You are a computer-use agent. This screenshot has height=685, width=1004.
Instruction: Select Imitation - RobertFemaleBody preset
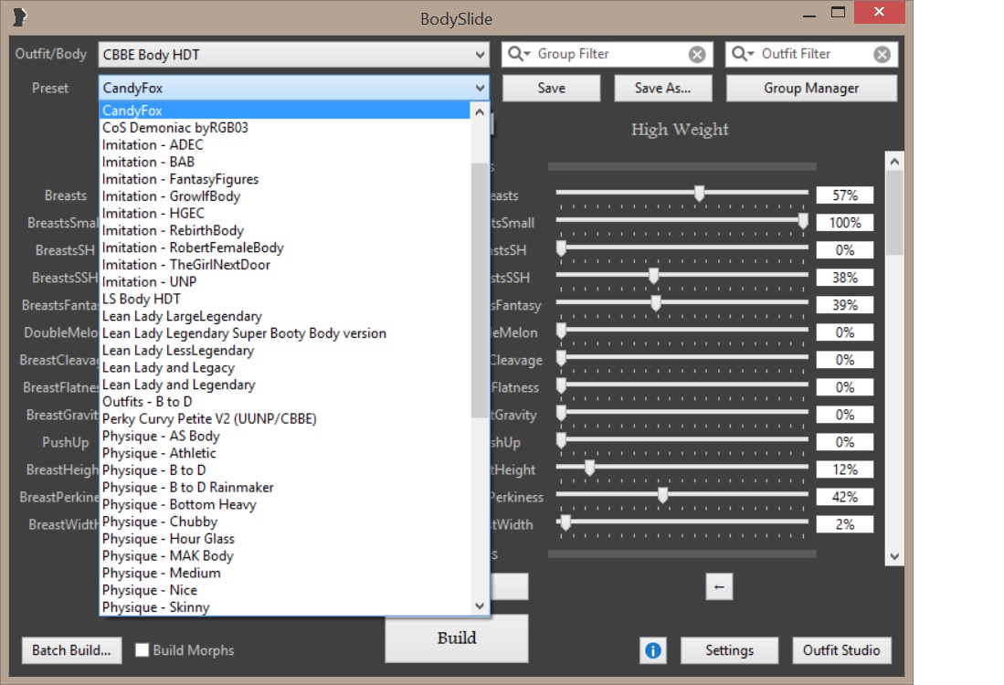pos(285,248)
